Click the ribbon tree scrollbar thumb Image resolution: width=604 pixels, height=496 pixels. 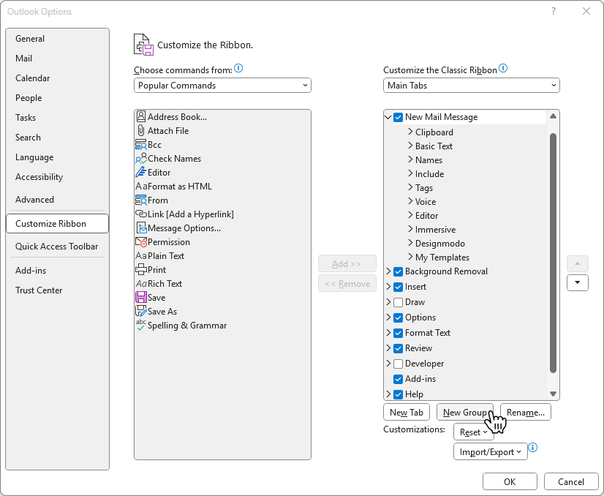(553, 253)
